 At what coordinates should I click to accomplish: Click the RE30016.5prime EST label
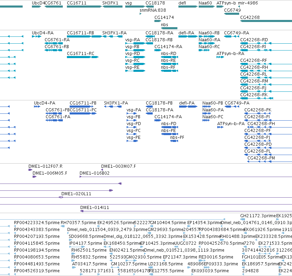(216, 257)
